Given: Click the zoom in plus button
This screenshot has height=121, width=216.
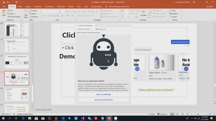Looking at the screenshot, I should coord(207,114).
